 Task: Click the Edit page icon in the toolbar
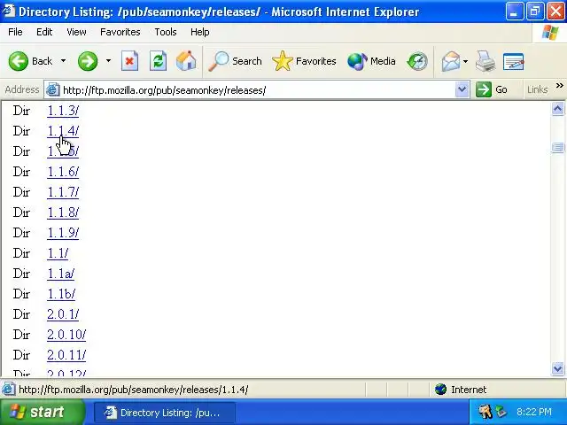[514, 61]
